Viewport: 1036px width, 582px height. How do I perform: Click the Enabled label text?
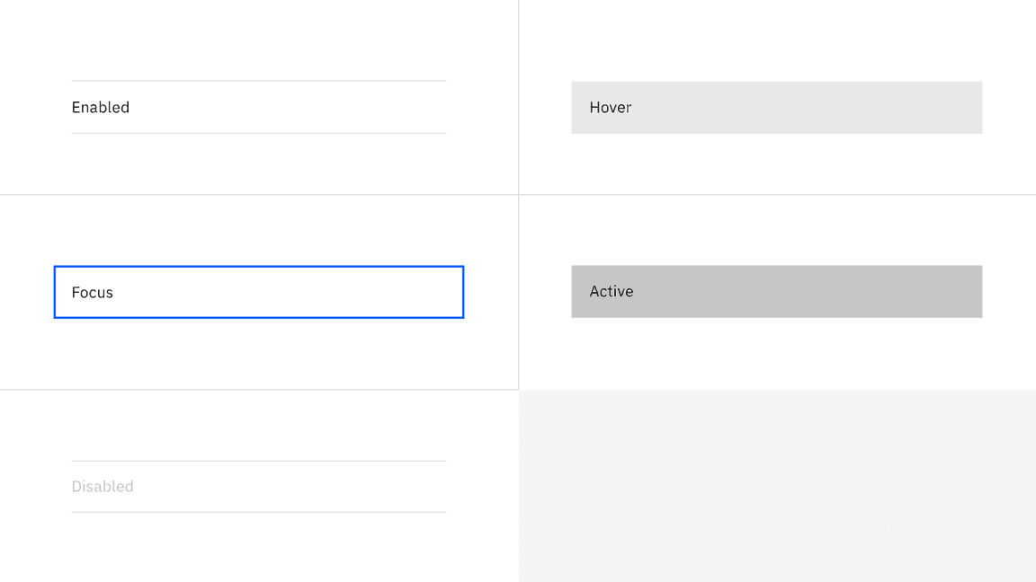coord(100,108)
